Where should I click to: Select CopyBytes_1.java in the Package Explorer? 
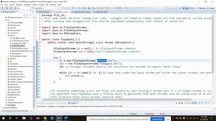18,38
